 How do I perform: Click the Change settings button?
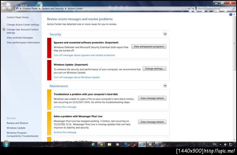[154, 68]
